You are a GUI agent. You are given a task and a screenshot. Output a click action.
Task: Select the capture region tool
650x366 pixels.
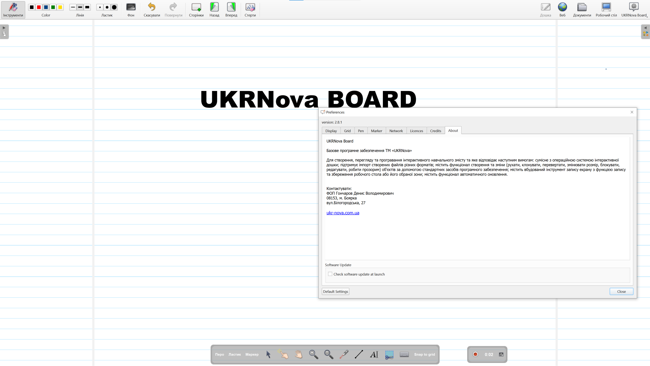pos(389,354)
